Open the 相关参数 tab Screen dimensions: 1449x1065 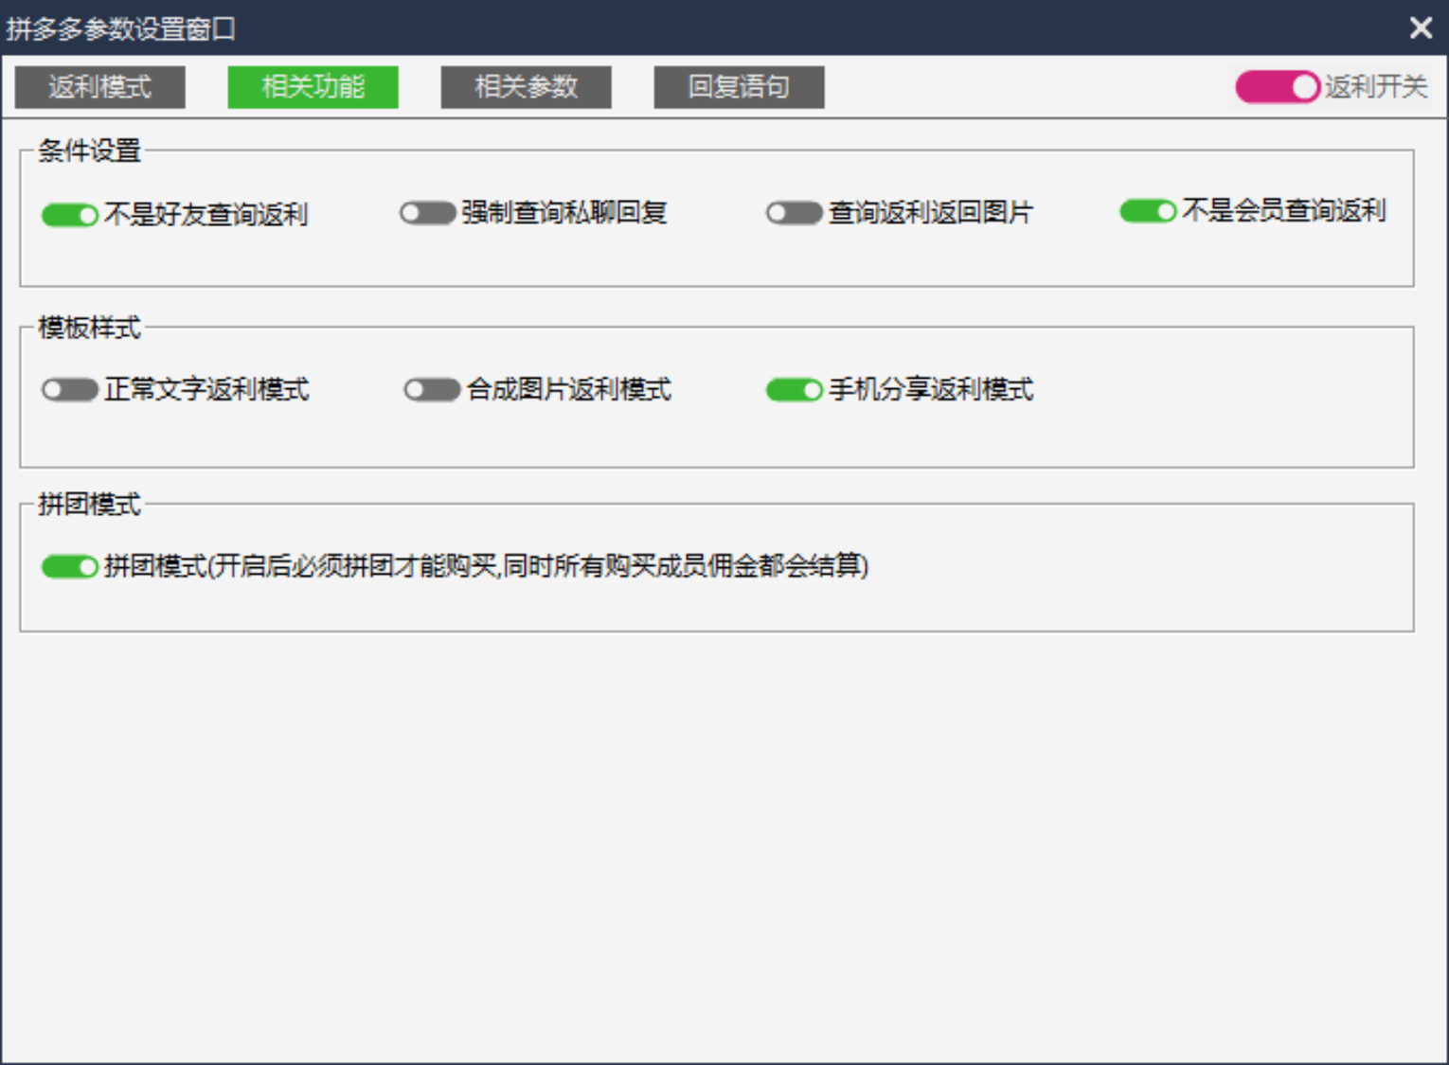coord(526,87)
